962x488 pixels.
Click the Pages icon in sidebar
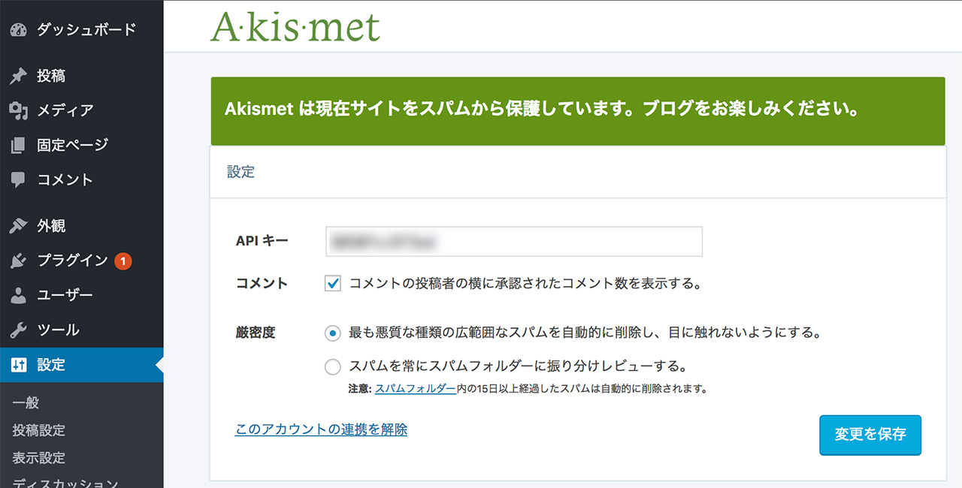click(x=19, y=145)
